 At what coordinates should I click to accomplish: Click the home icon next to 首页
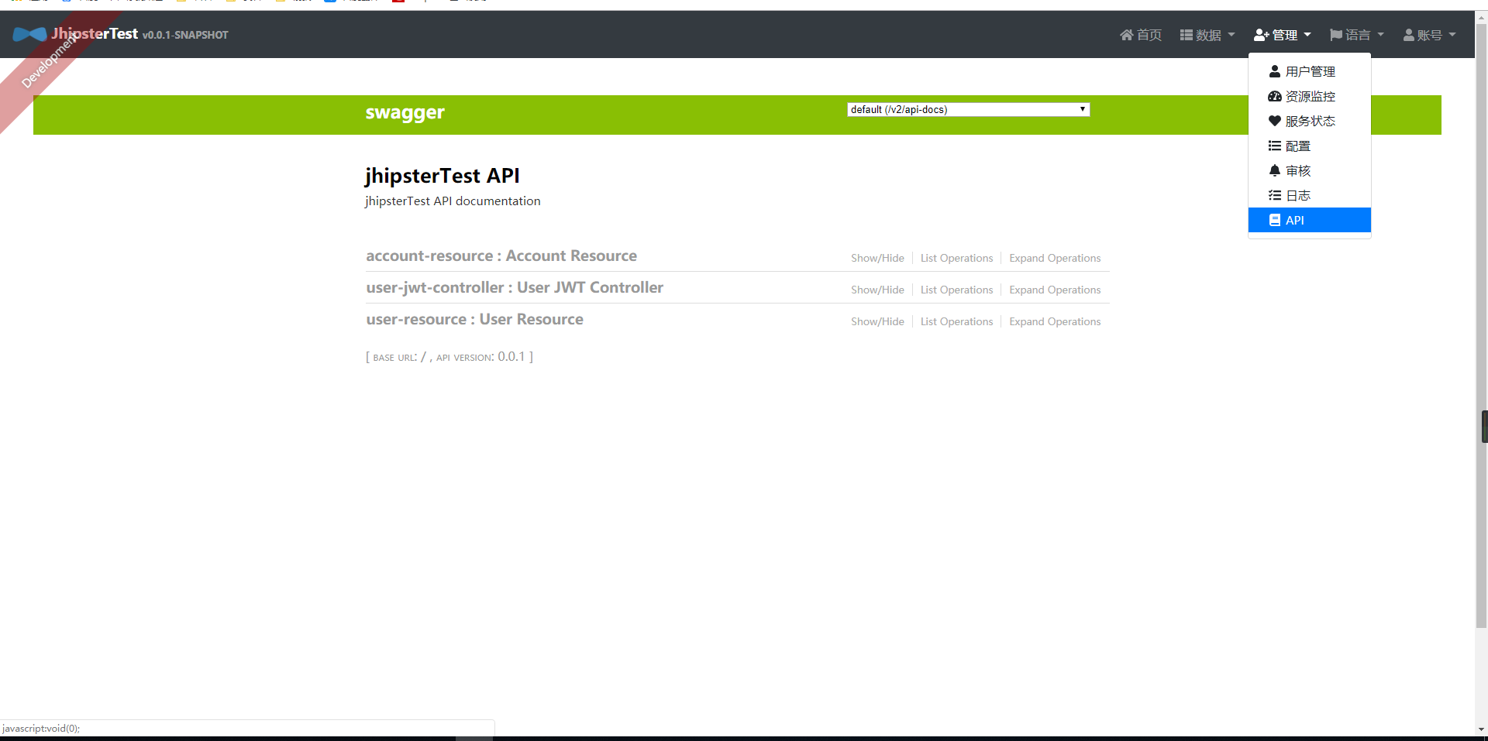1127,35
